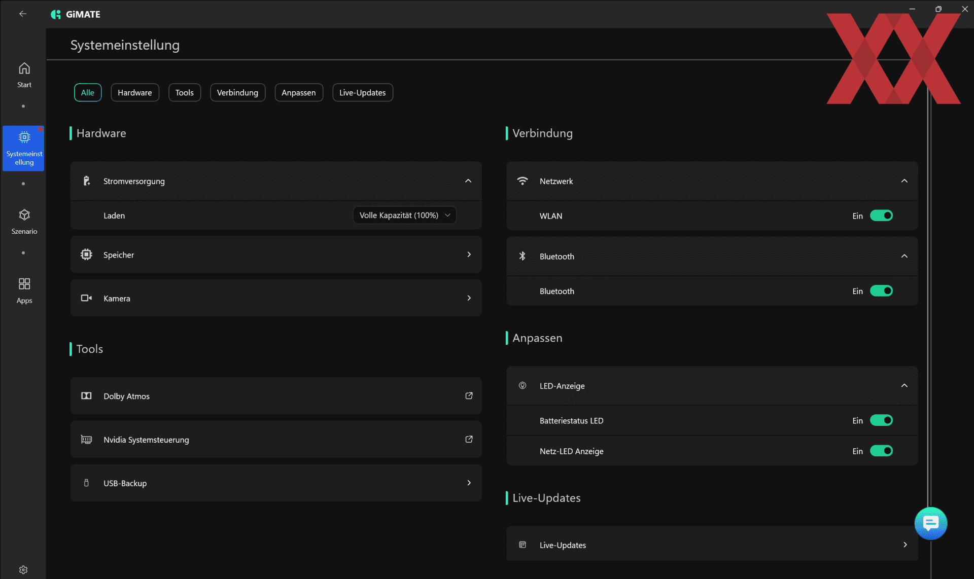The width and height of the screenshot is (974, 579).
Task: Select the Verbindung filter tab
Action: pyautogui.click(x=237, y=93)
